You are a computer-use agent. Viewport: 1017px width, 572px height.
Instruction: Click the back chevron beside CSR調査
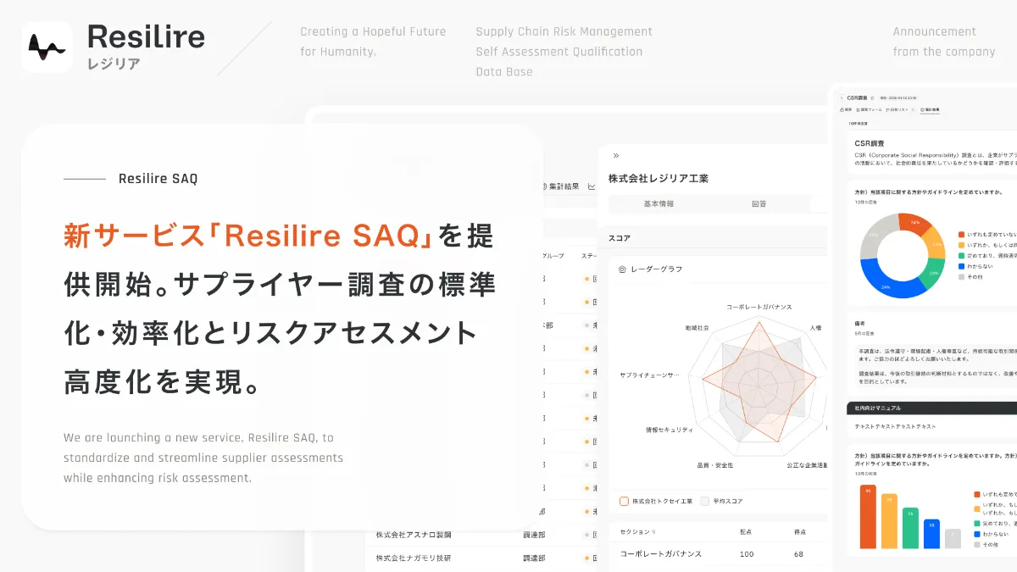[842, 97]
